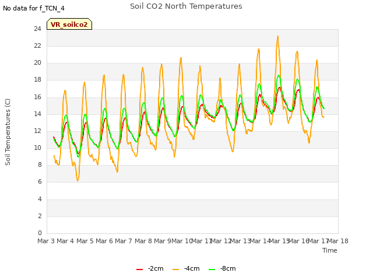Click the Time axis label
Image resolution: width=373 pixels, height=280 pixels.
pyautogui.click(x=330, y=250)
